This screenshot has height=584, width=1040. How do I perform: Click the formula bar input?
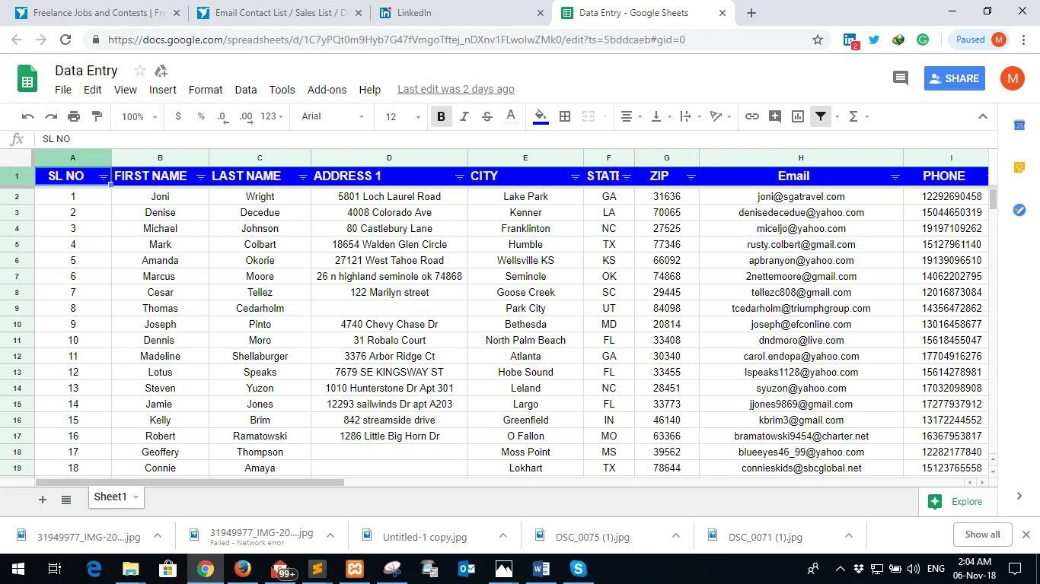point(515,139)
